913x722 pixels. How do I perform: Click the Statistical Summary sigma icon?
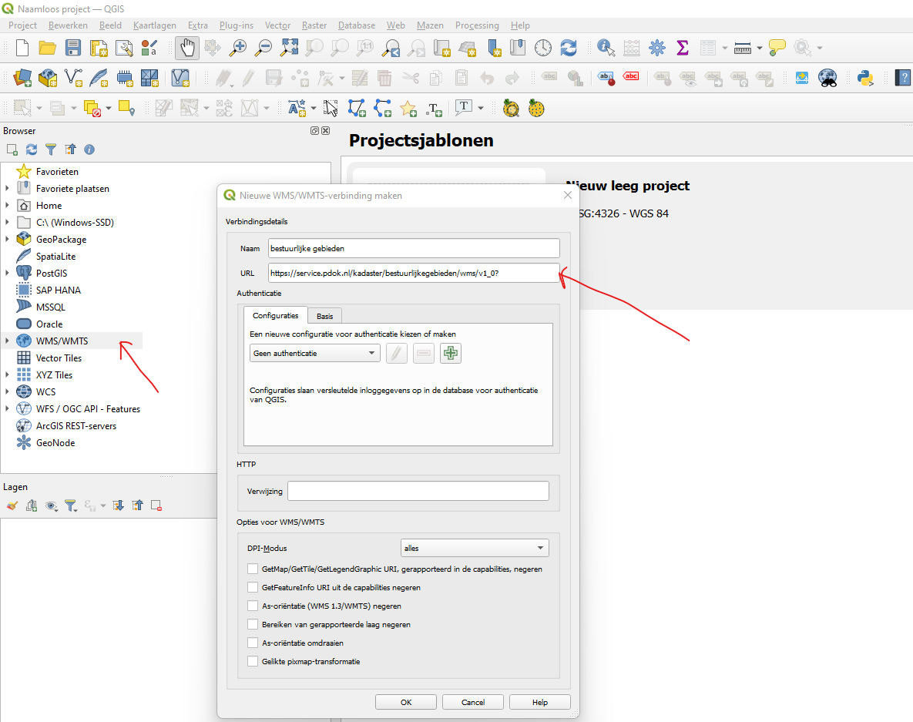coord(683,48)
